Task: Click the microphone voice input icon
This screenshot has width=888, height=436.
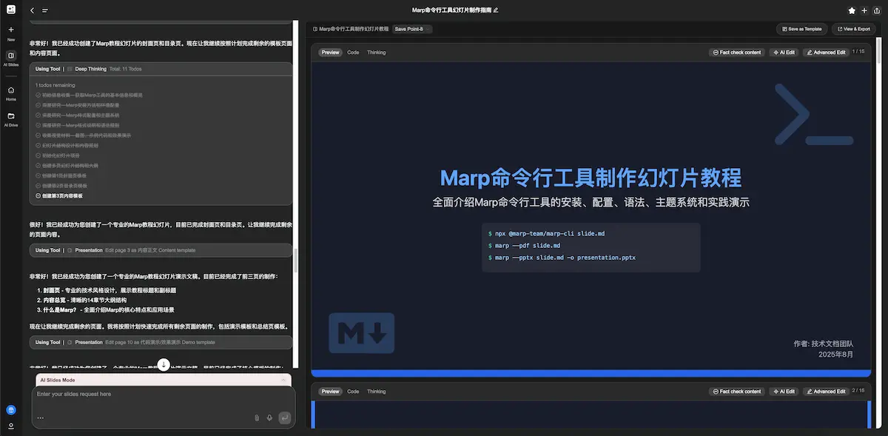Action: click(x=269, y=418)
